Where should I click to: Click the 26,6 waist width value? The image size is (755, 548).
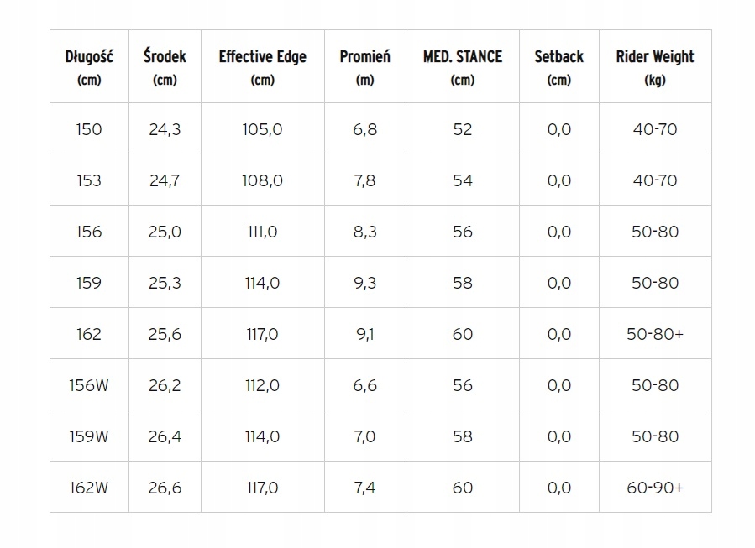click(165, 488)
